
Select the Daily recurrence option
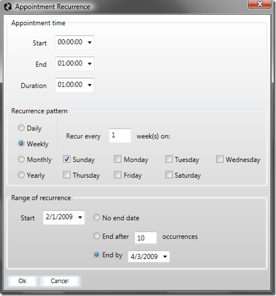click(x=21, y=128)
